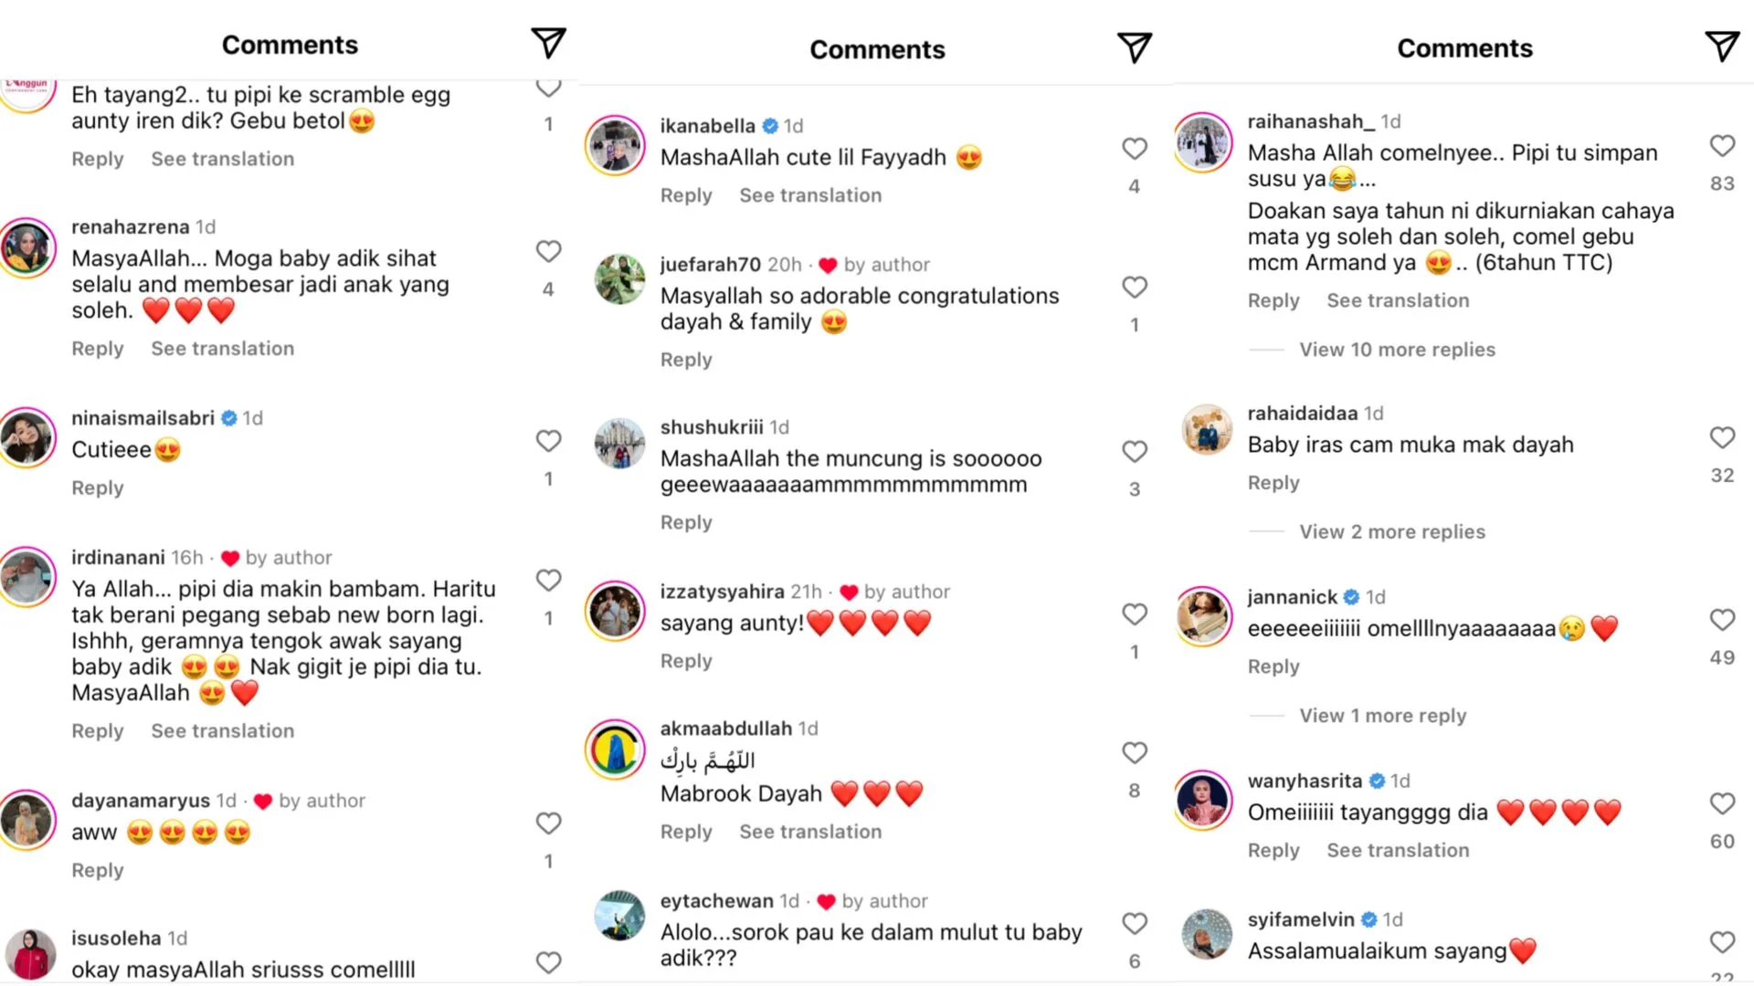Open izzatysyahira's profile picture
Screen dimensions: 1754x986
pos(616,611)
